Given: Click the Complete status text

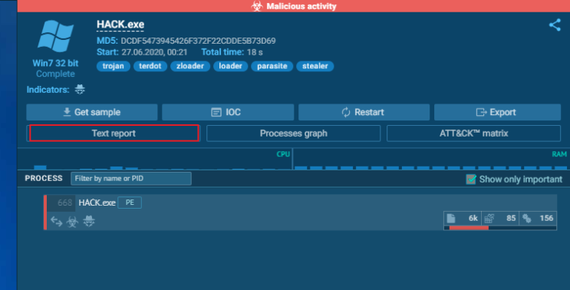Looking at the screenshot, I should 55,74.
